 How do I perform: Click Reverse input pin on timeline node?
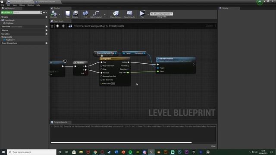(x=102, y=73)
